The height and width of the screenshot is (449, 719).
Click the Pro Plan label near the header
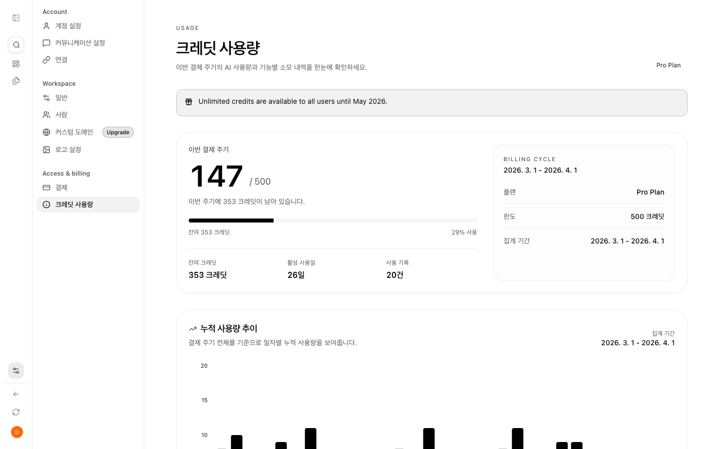(668, 65)
